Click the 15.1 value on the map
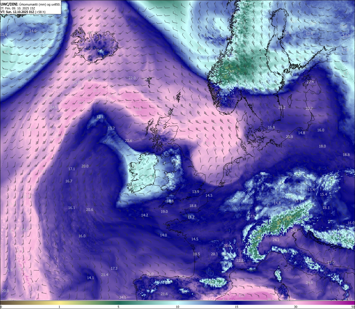355x309 pixels. click(298, 201)
